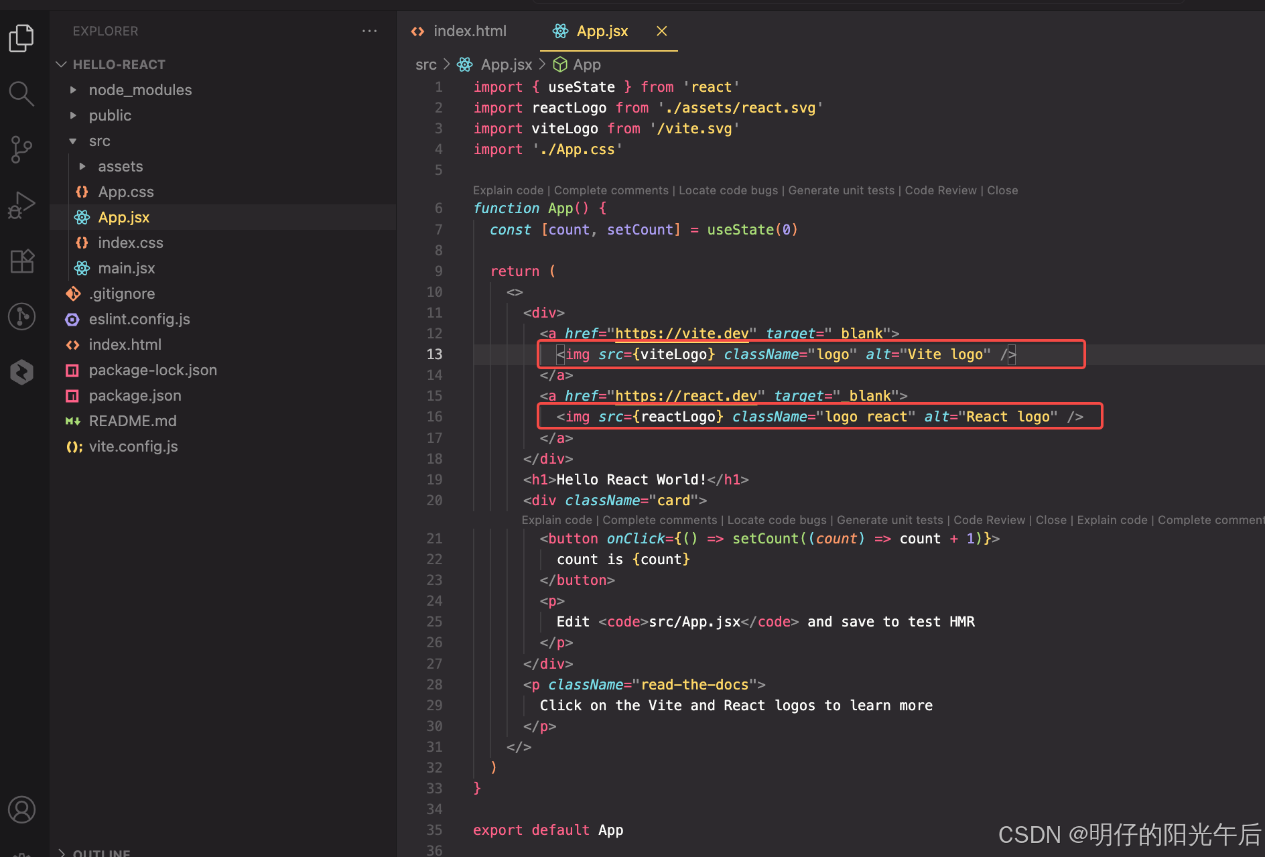1265x857 pixels.
Task: Click line number 13 in the gutter
Action: pyautogui.click(x=434, y=354)
